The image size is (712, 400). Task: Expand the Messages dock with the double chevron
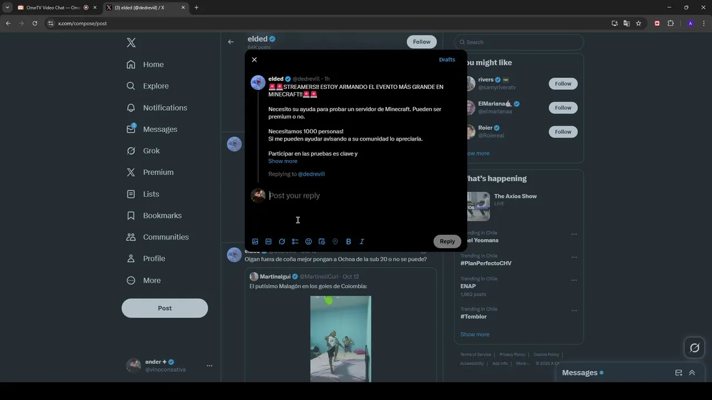pos(692,373)
